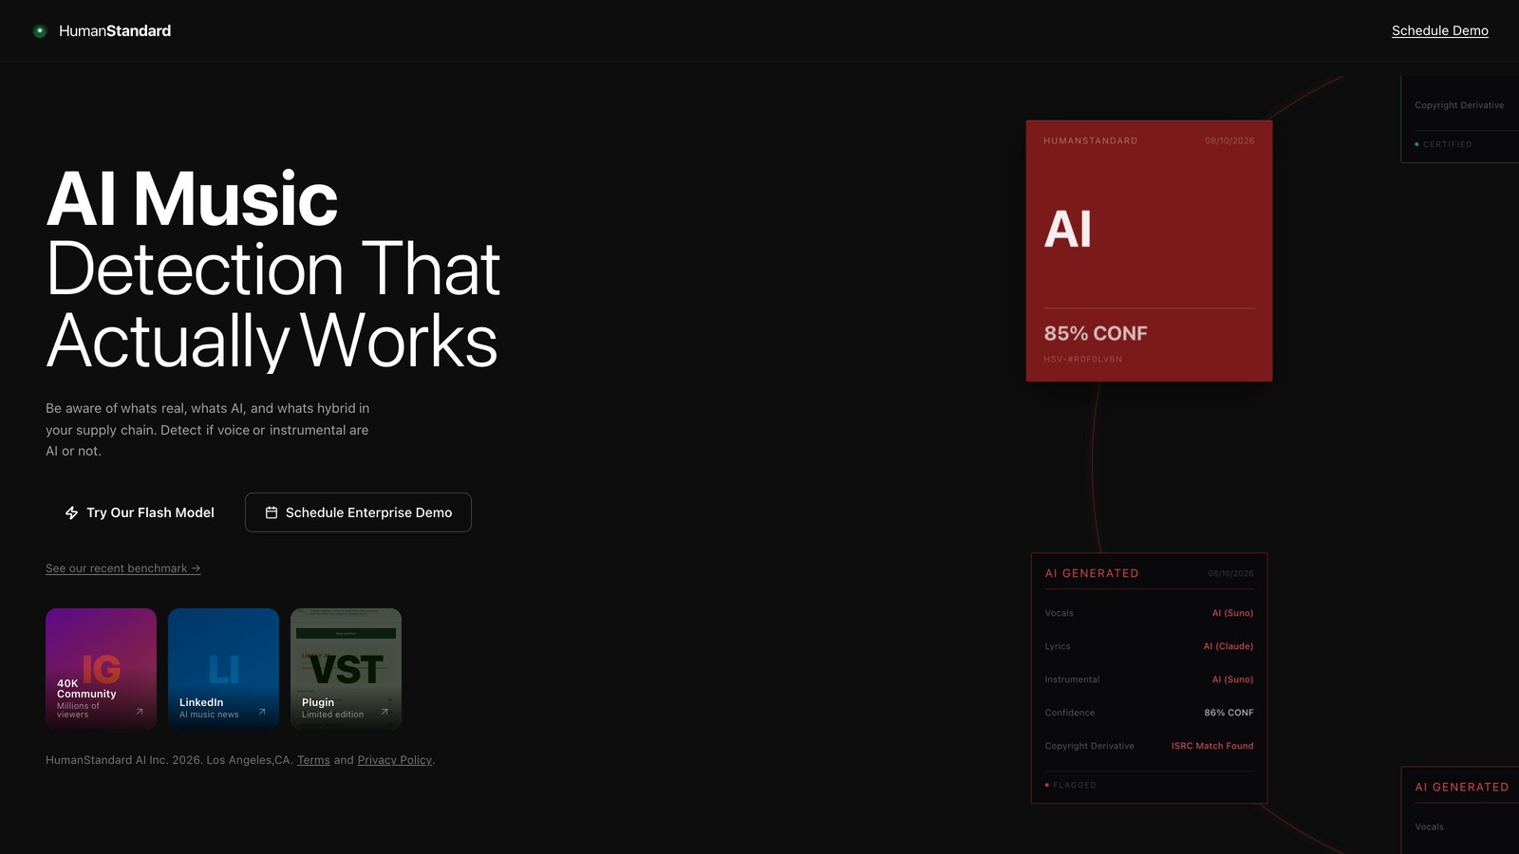Open the recent benchmark link
The width and height of the screenshot is (1519, 854).
[123, 568]
